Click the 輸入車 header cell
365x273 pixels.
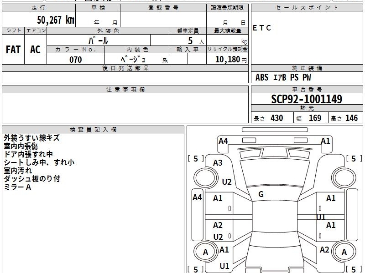pos(188,50)
